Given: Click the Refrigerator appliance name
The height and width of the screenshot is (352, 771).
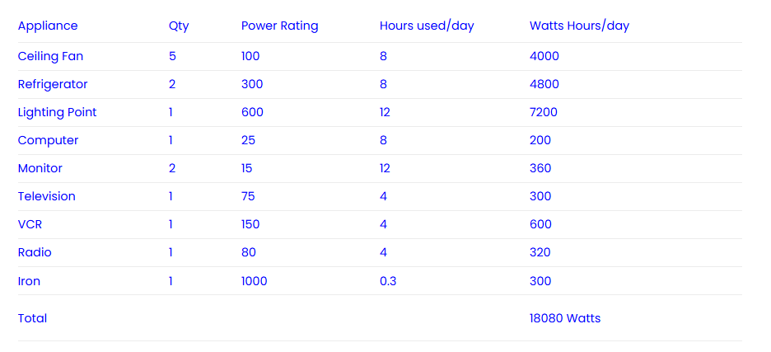Looking at the screenshot, I should tap(53, 84).
